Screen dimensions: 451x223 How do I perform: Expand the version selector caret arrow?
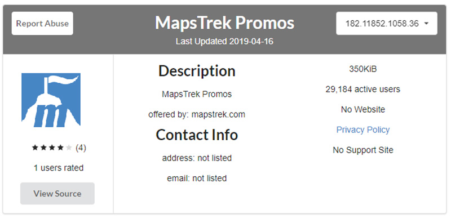(427, 24)
